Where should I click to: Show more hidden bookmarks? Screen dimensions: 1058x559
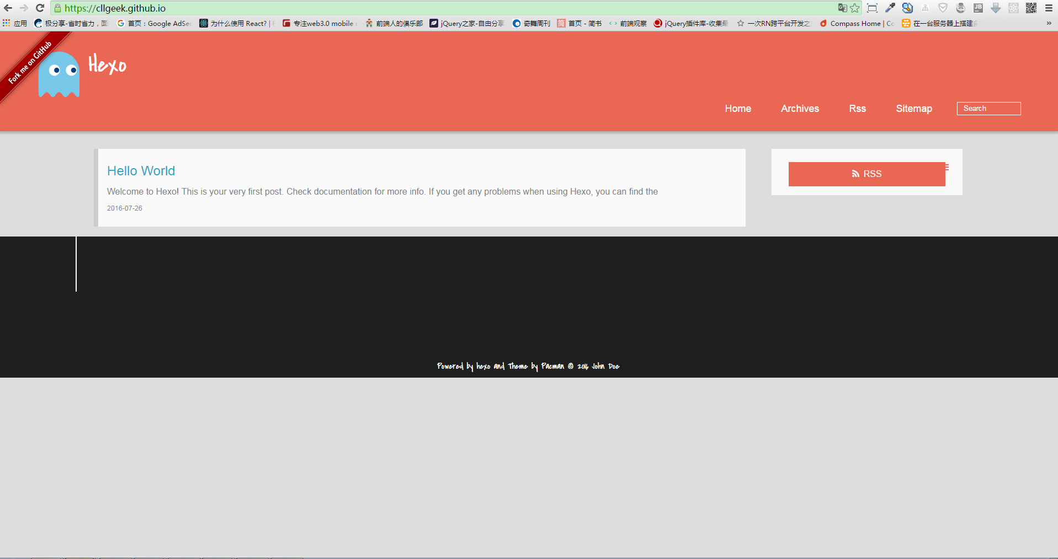[x=1049, y=23]
